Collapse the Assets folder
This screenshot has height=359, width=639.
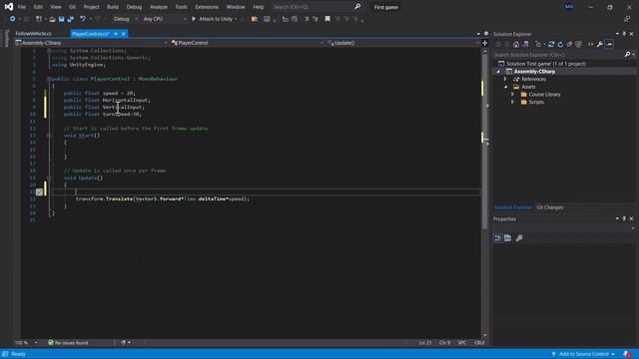point(506,87)
